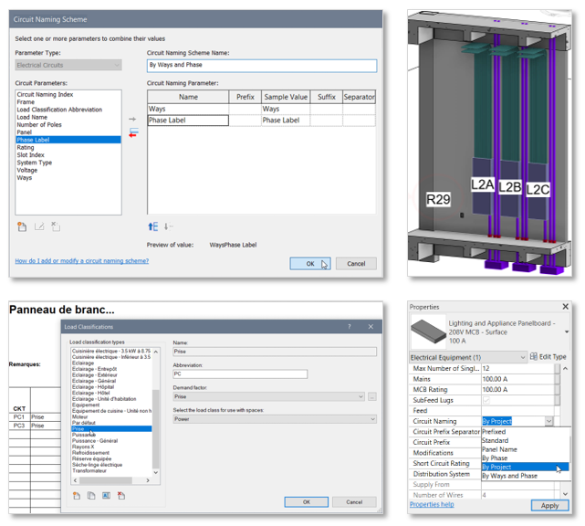Click the edit circuit parameter pencil icon
This screenshot has width=585, height=526.
(x=39, y=226)
